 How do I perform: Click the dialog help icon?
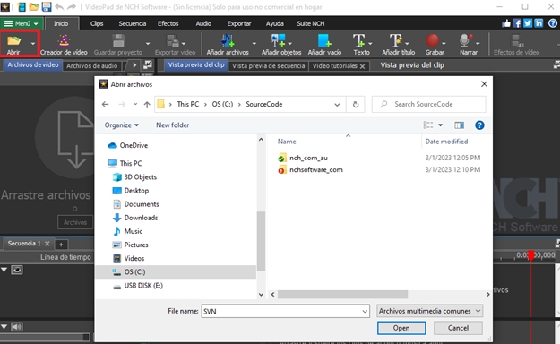[x=479, y=125]
